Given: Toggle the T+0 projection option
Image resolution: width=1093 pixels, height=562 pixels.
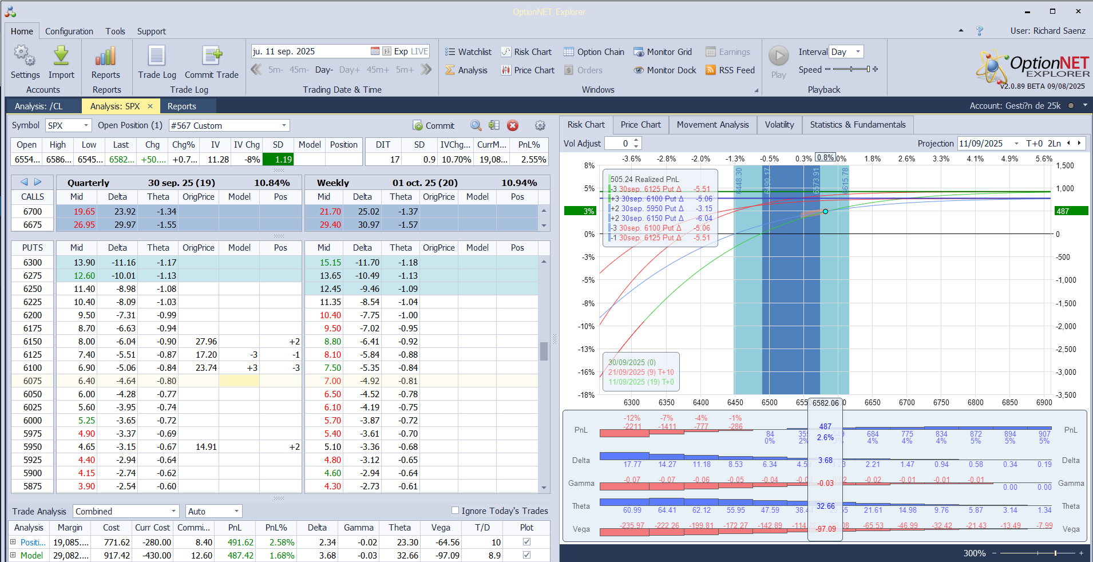Looking at the screenshot, I should pyautogui.click(x=1034, y=144).
